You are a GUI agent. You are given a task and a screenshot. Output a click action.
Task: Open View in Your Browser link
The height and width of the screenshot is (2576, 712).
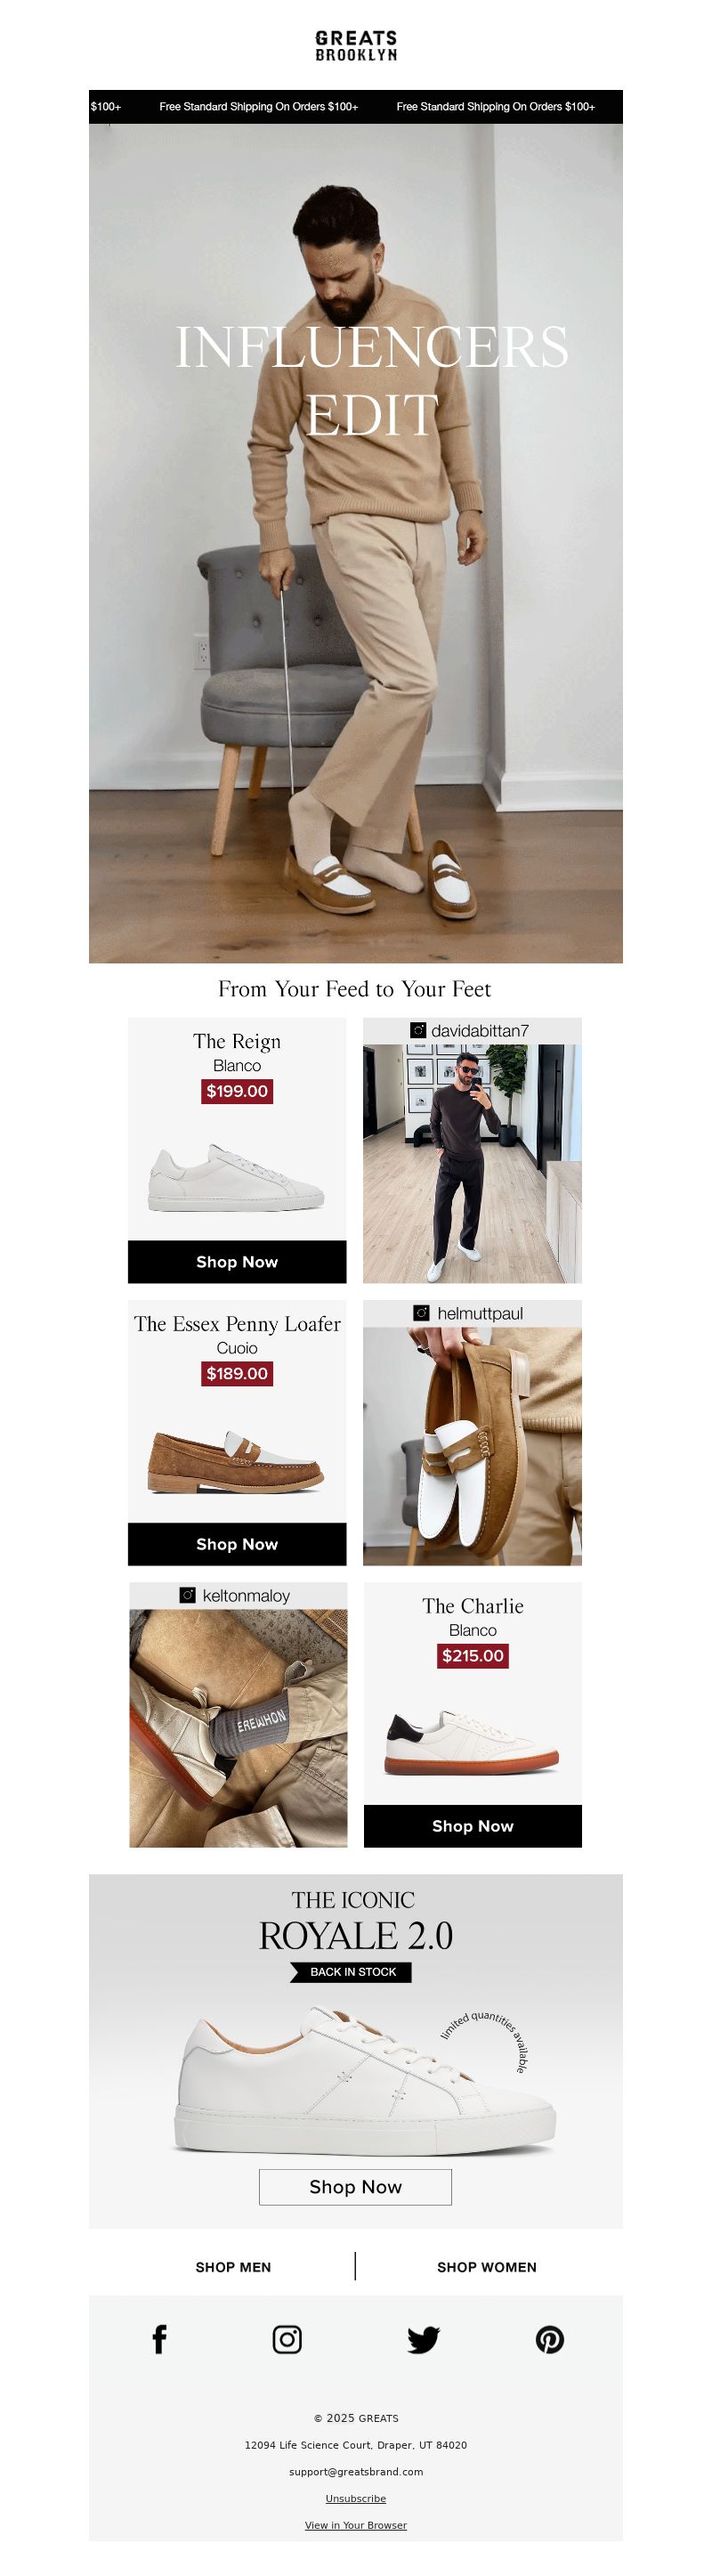coord(356,2525)
